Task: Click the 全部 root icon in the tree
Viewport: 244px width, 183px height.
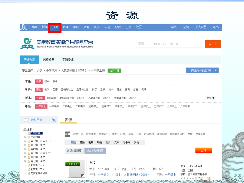Action: pos(25,130)
